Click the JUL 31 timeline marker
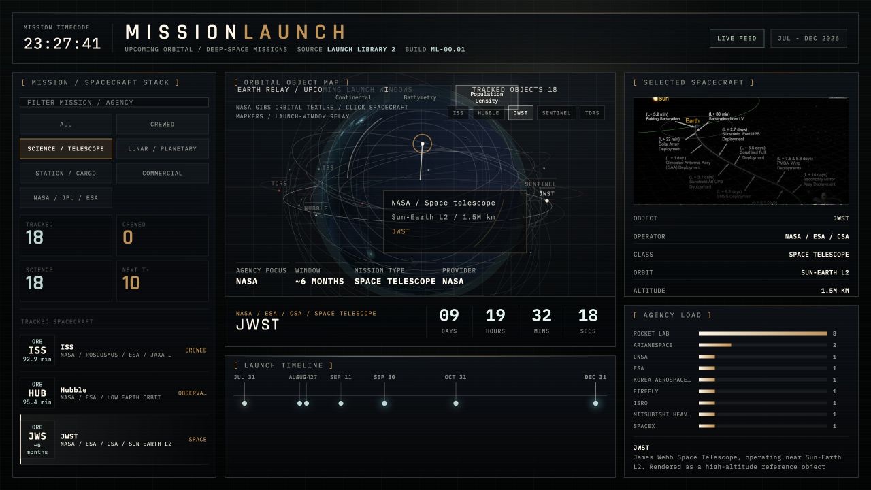 pyautogui.click(x=244, y=403)
